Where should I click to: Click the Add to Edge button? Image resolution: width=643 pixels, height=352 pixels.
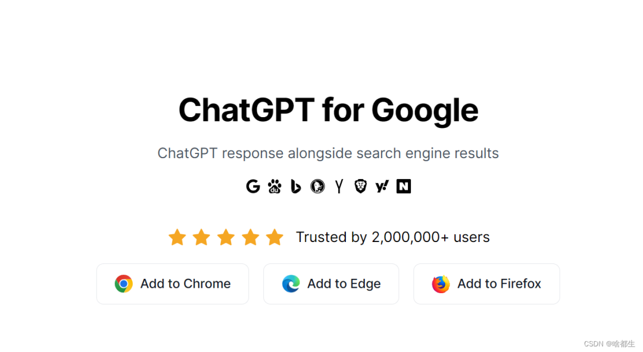331,284
